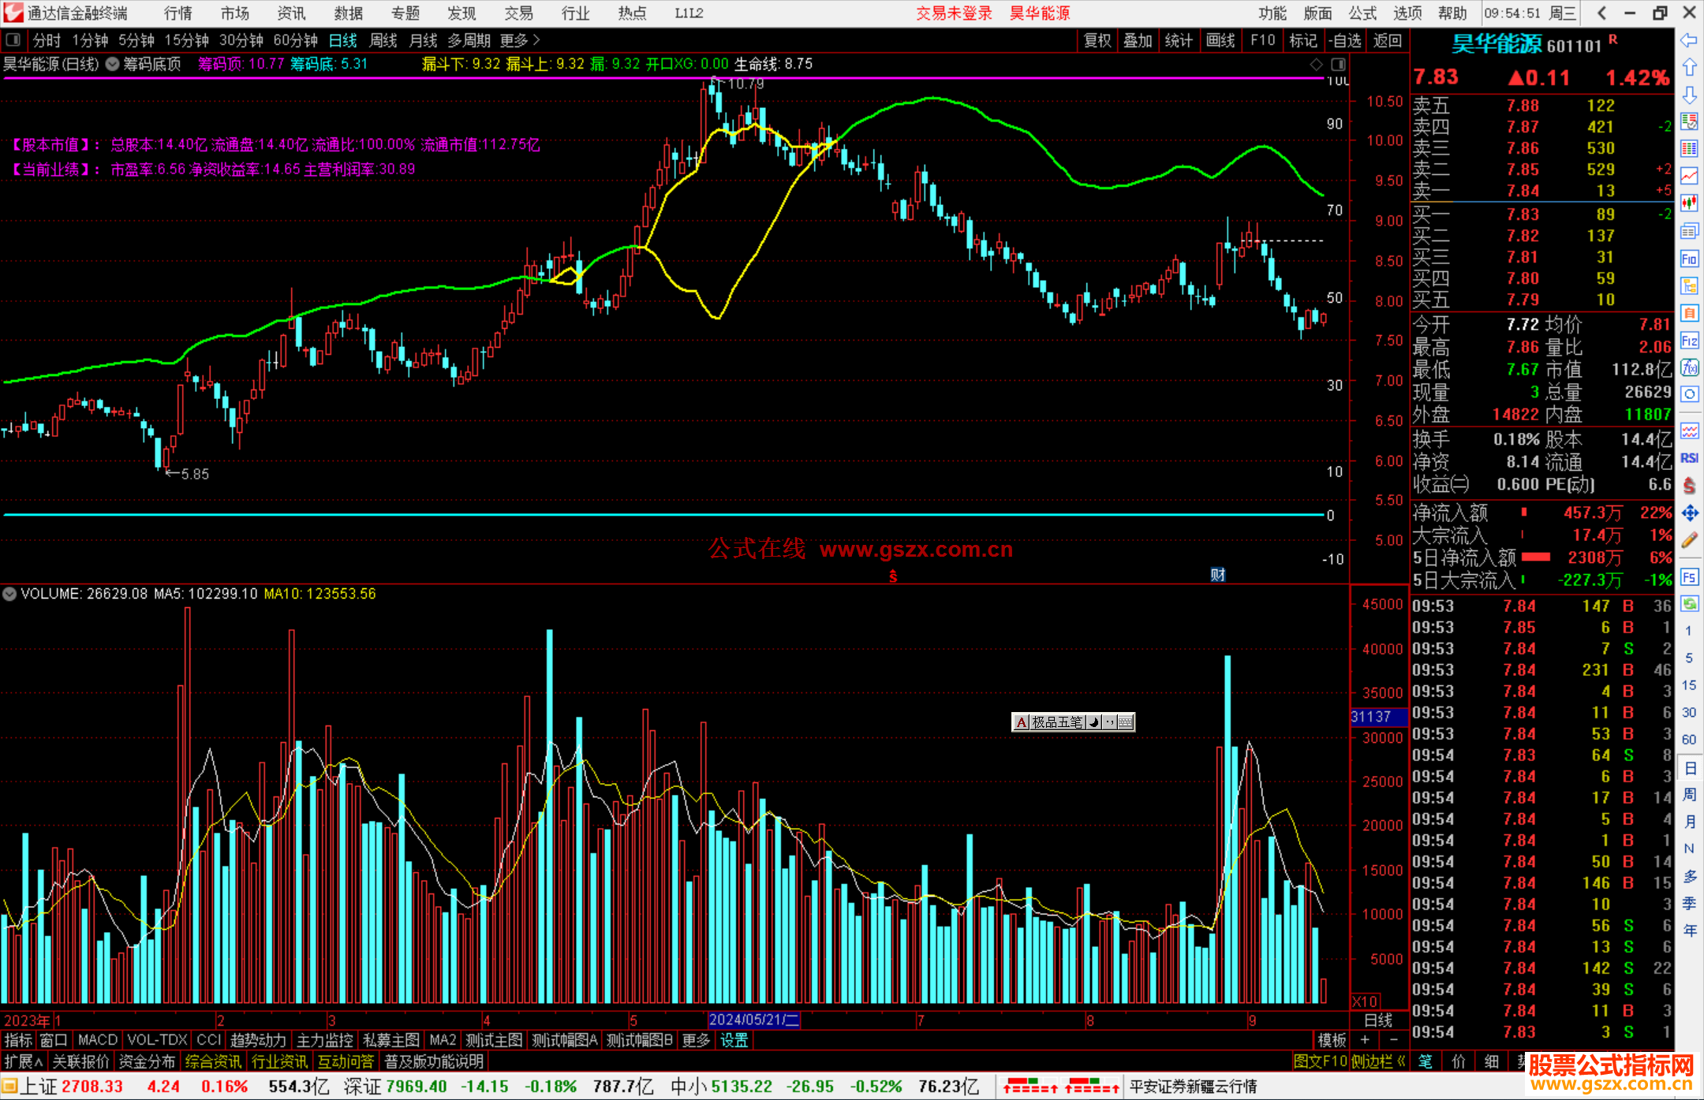Toggle the circle icon beside VOLUME label

[9, 593]
